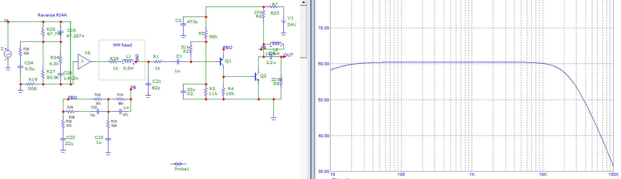Click the "10K" frequency axis label
Screen dimensions: 621x179
[x=543, y=174]
